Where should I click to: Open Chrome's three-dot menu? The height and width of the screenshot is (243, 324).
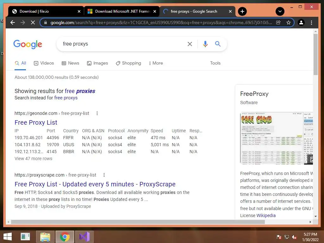tap(311, 22)
